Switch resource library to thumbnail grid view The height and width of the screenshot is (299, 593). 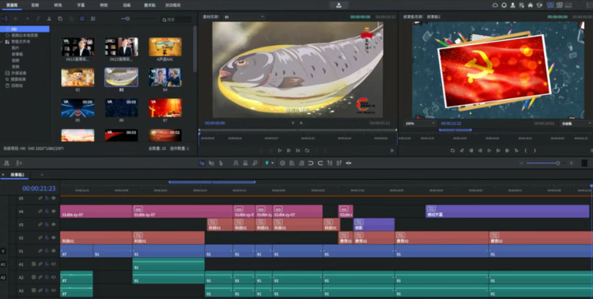(x=82, y=19)
